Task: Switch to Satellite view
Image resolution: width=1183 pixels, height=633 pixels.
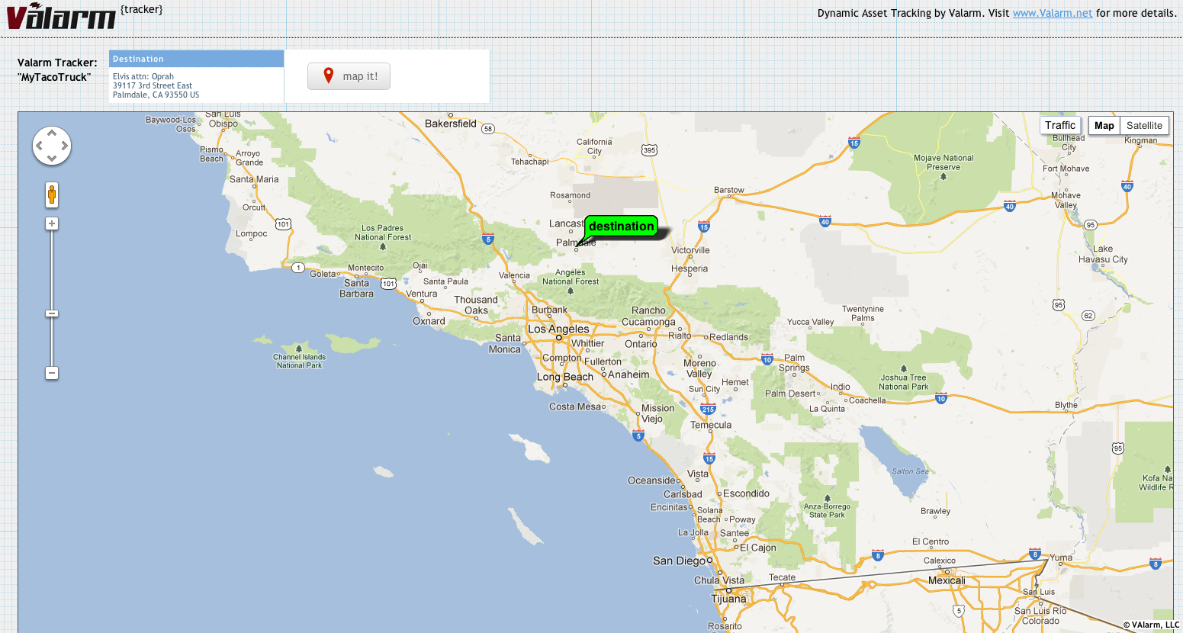Action: click(x=1144, y=126)
